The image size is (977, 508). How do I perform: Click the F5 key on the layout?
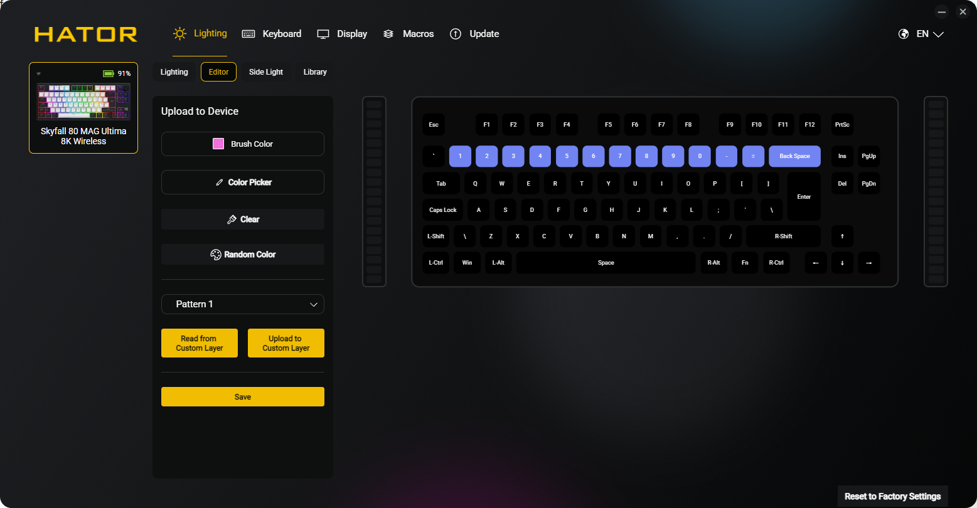tap(609, 125)
